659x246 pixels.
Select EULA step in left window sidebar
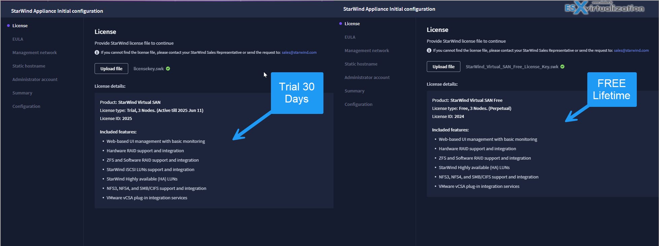point(18,39)
